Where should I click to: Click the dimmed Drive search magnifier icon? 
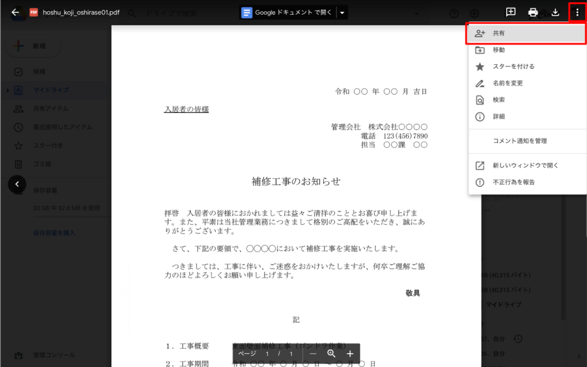132,14
